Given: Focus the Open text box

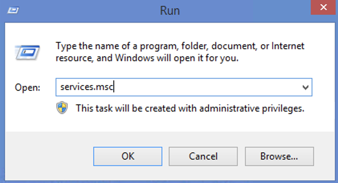Looking at the screenshot, I should [184, 87].
